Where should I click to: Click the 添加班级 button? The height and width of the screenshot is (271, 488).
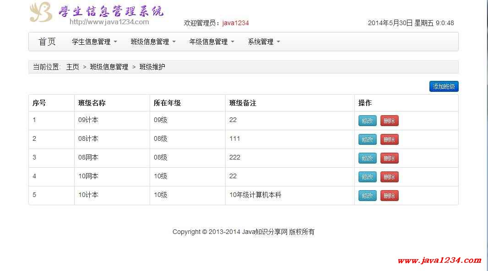click(x=444, y=86)
